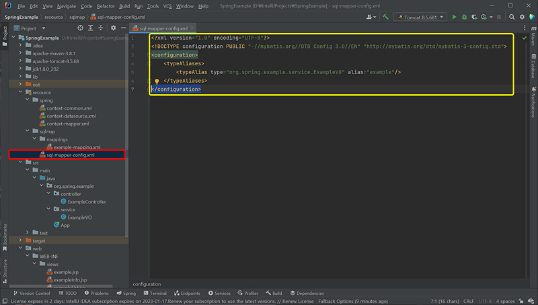Toggle the Project side tool window button
The image size is (538, 305).
(x=5, y=36)
